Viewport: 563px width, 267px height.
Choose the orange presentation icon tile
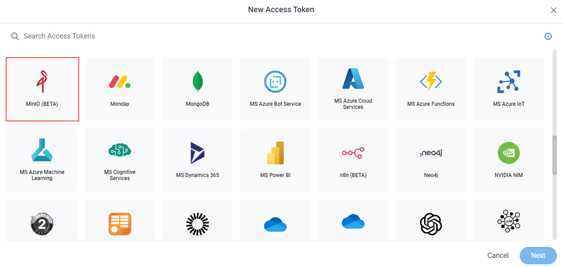(x=120, y=220)
